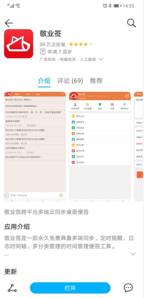144x298 pixels.
Task: Expand the truncated description ellipsis
Action: pos(6,255)
